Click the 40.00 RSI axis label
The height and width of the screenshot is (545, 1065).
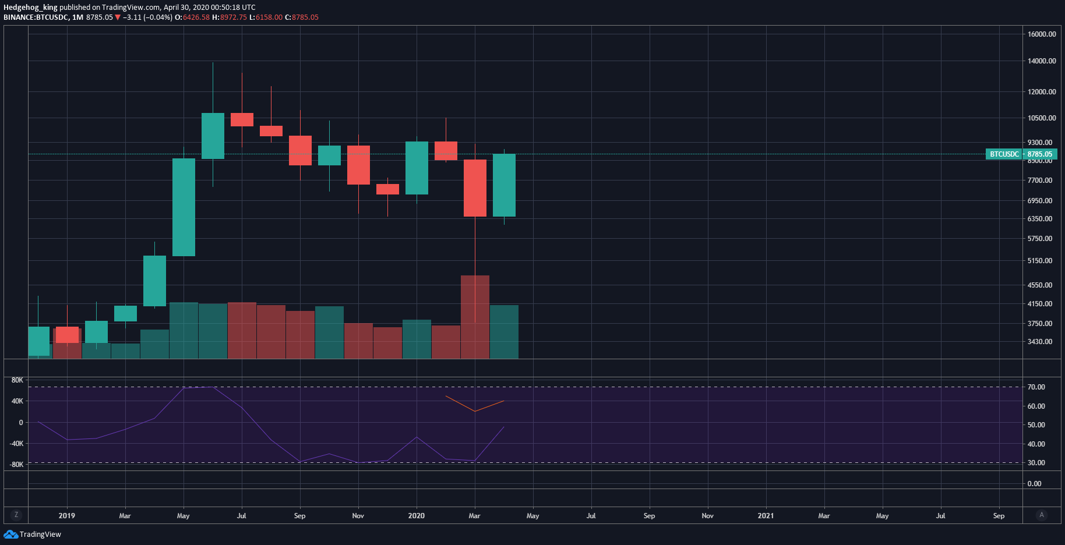1036,444
